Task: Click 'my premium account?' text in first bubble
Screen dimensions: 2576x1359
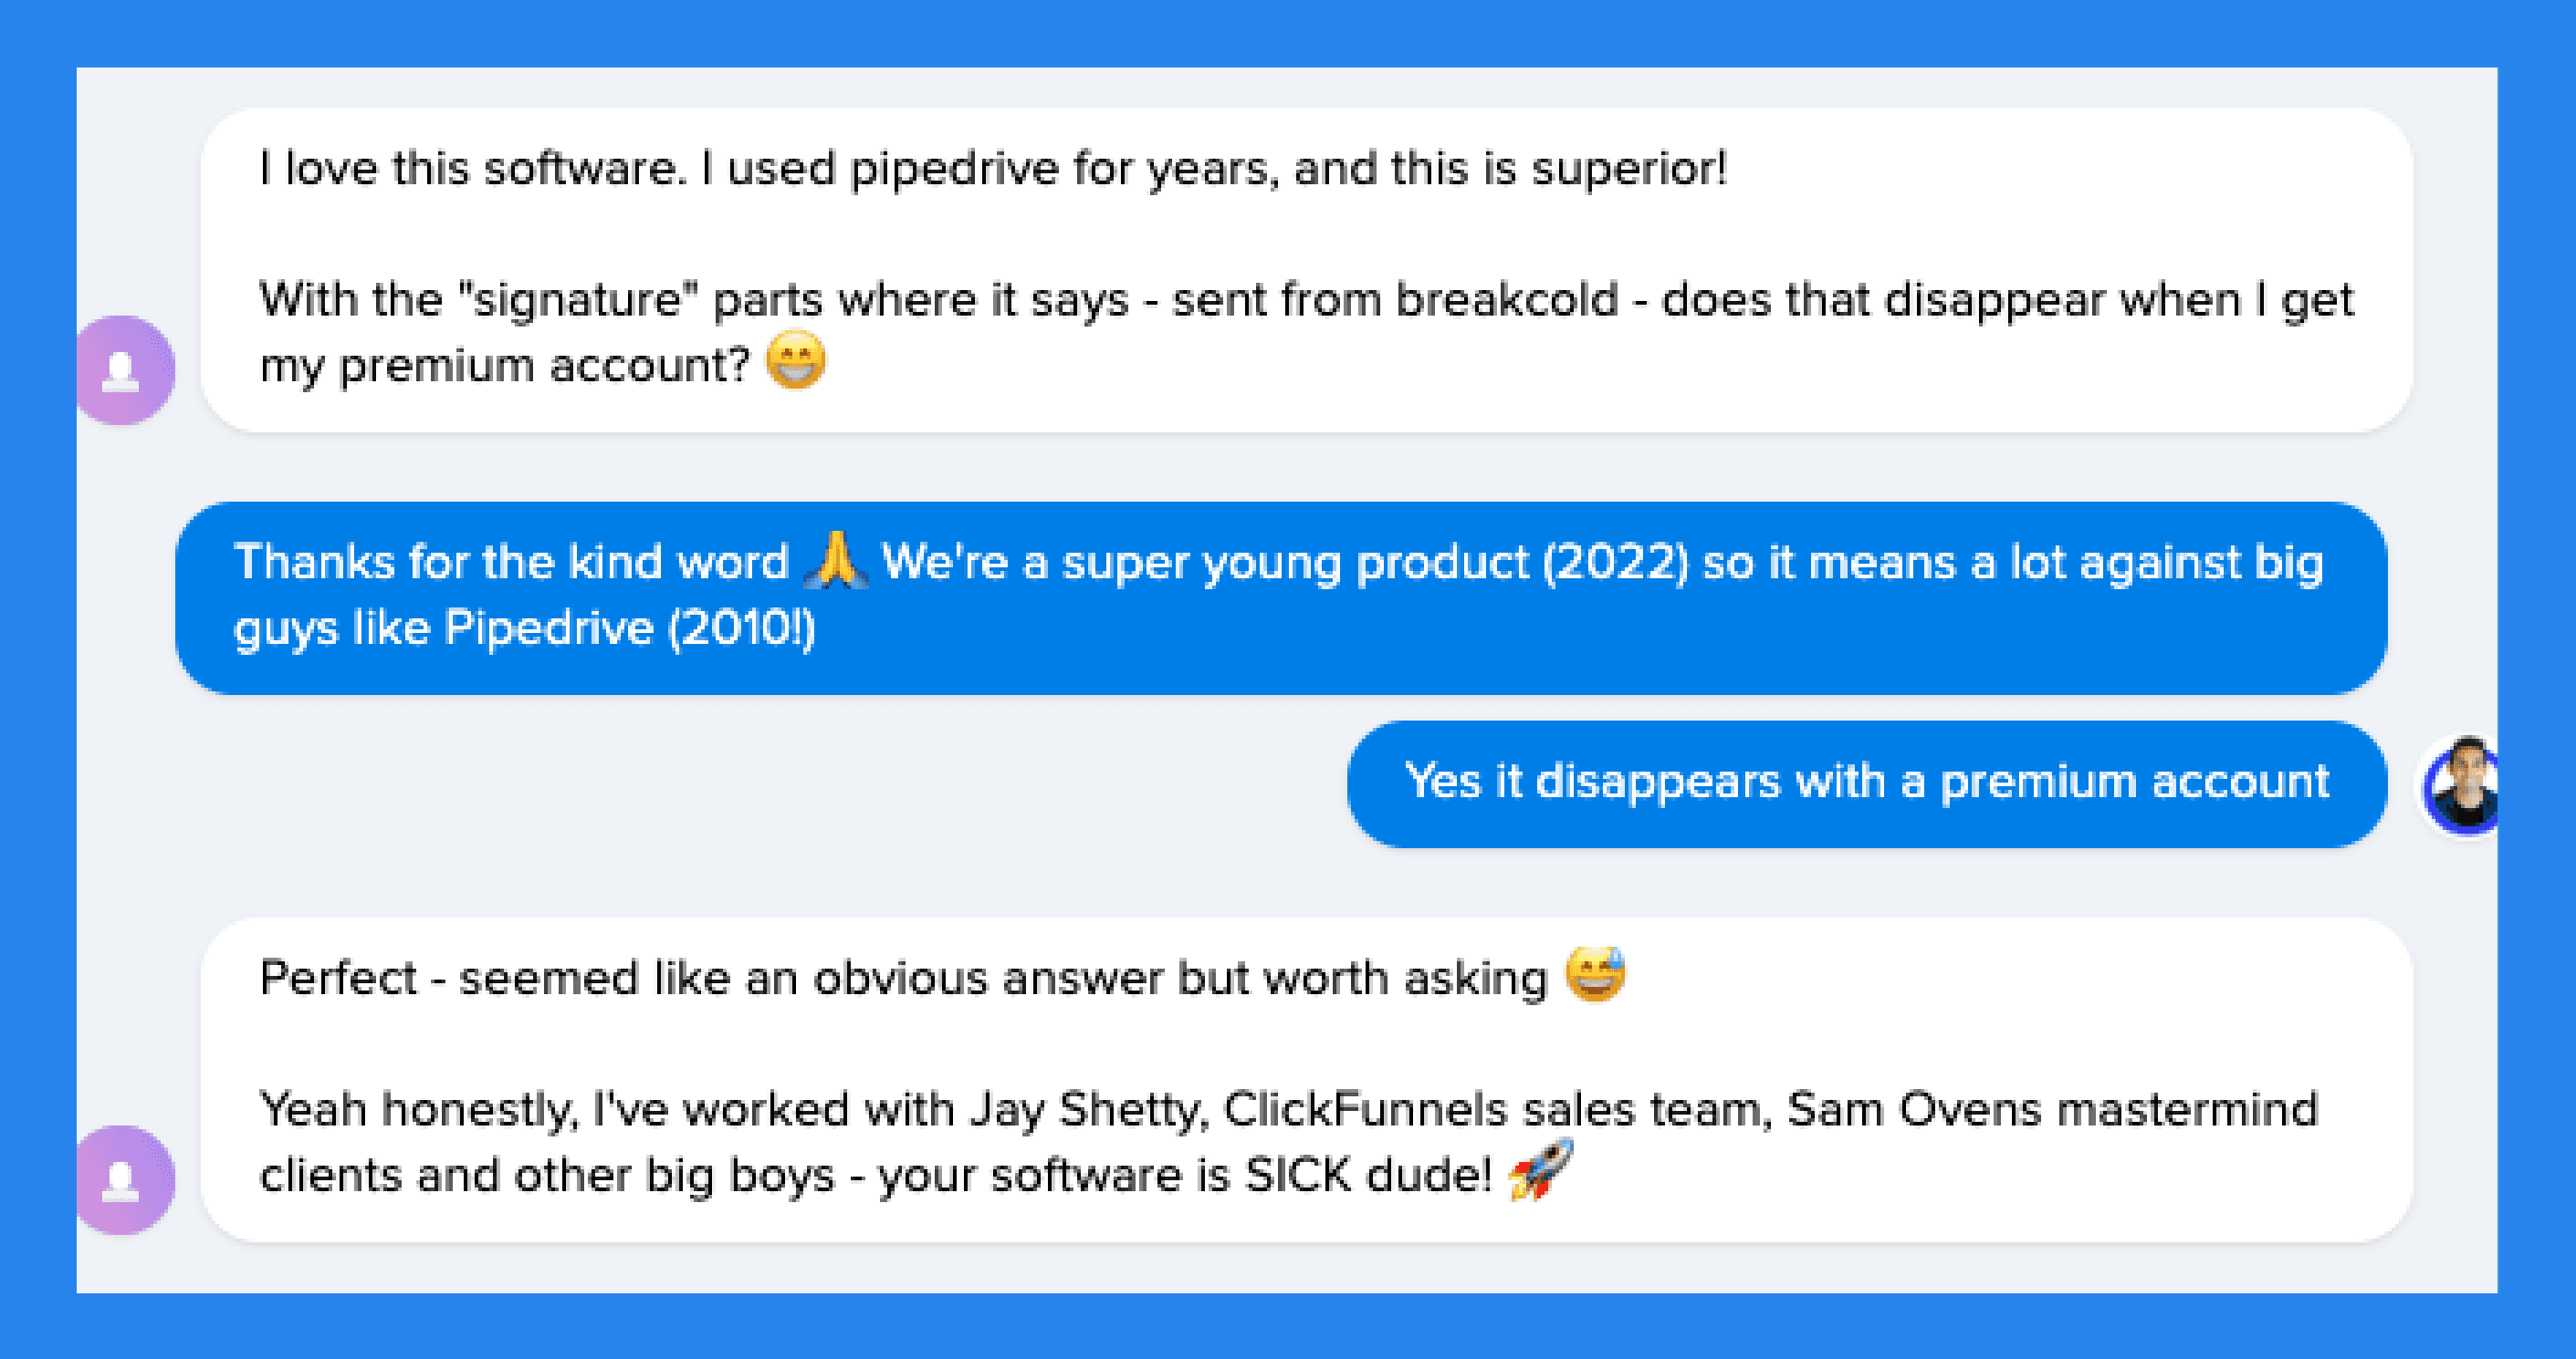Action: pos(504,367)
